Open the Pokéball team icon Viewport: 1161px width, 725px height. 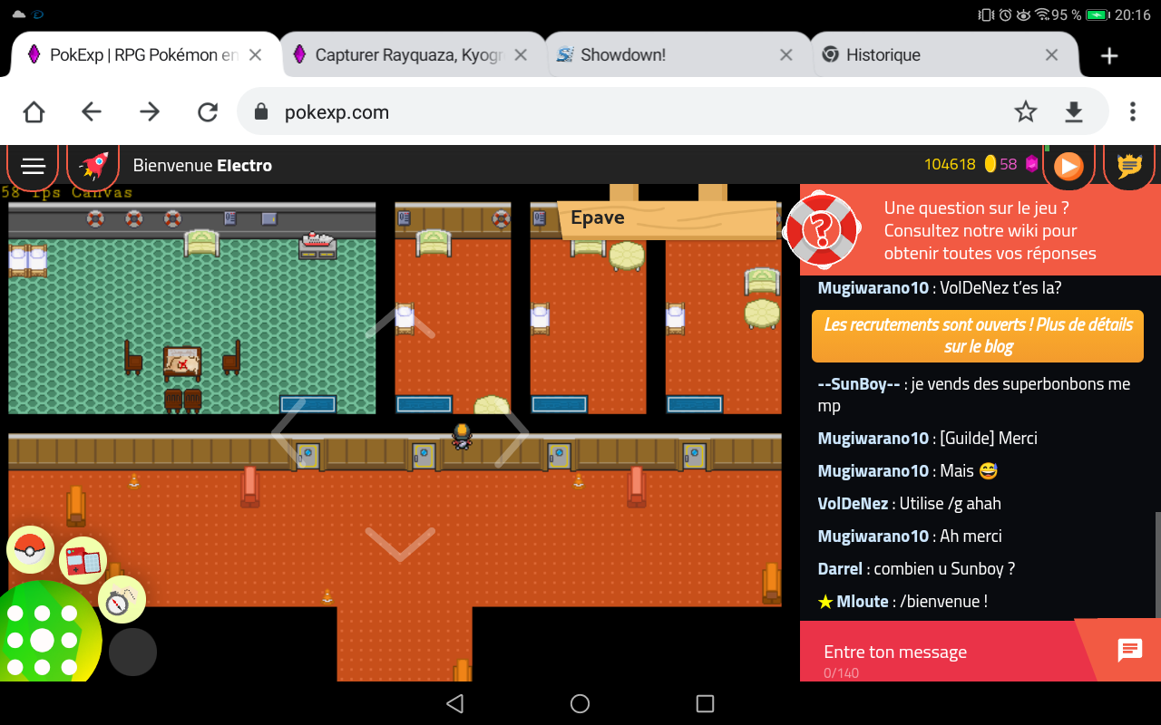(31, 549)
